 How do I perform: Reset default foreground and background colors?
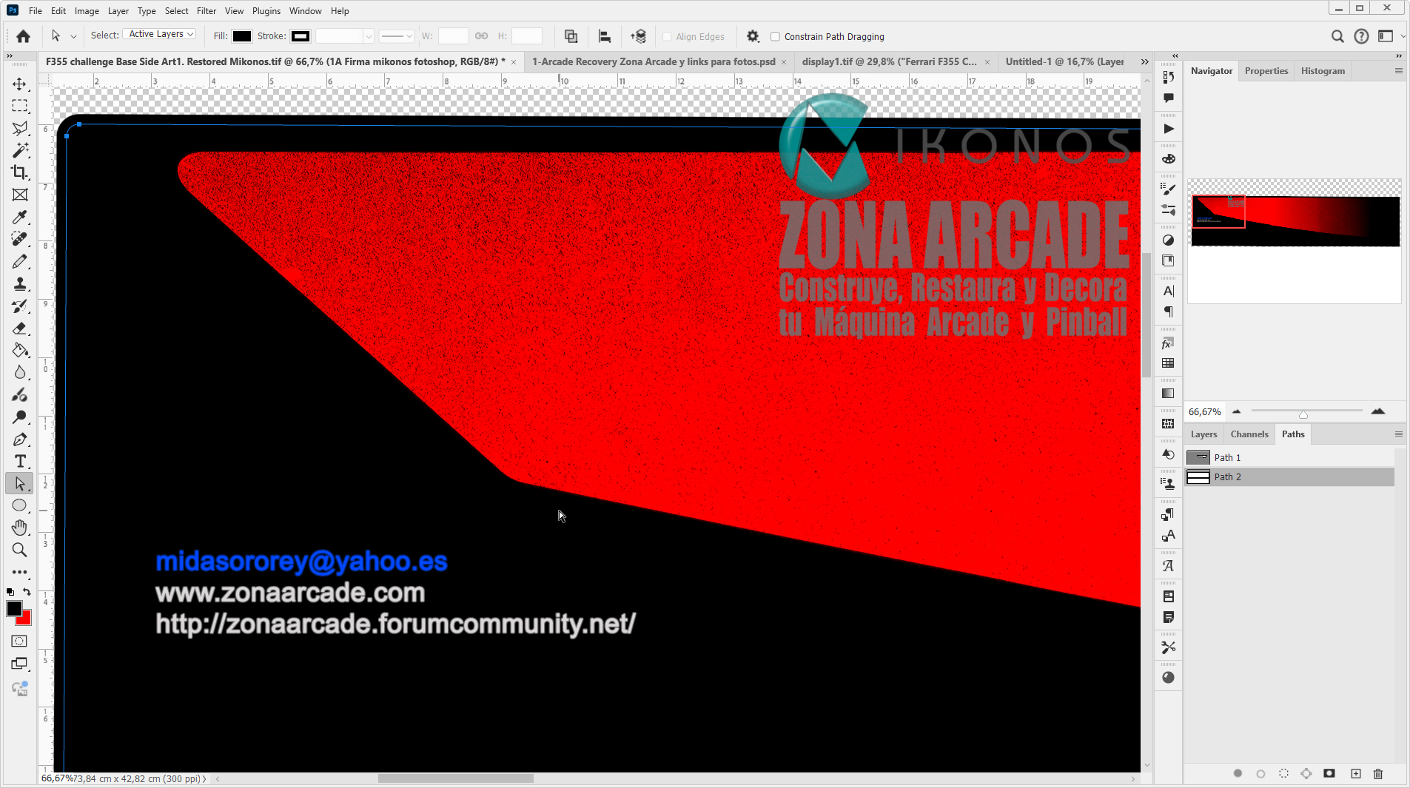[10, 591]
